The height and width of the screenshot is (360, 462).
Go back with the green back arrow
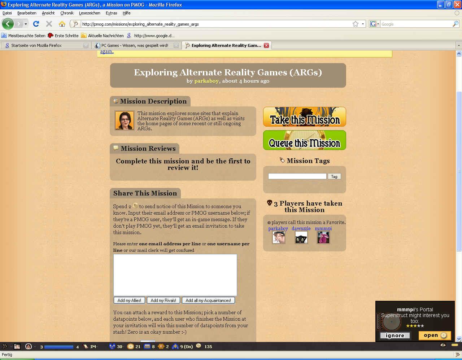(8, 24)
